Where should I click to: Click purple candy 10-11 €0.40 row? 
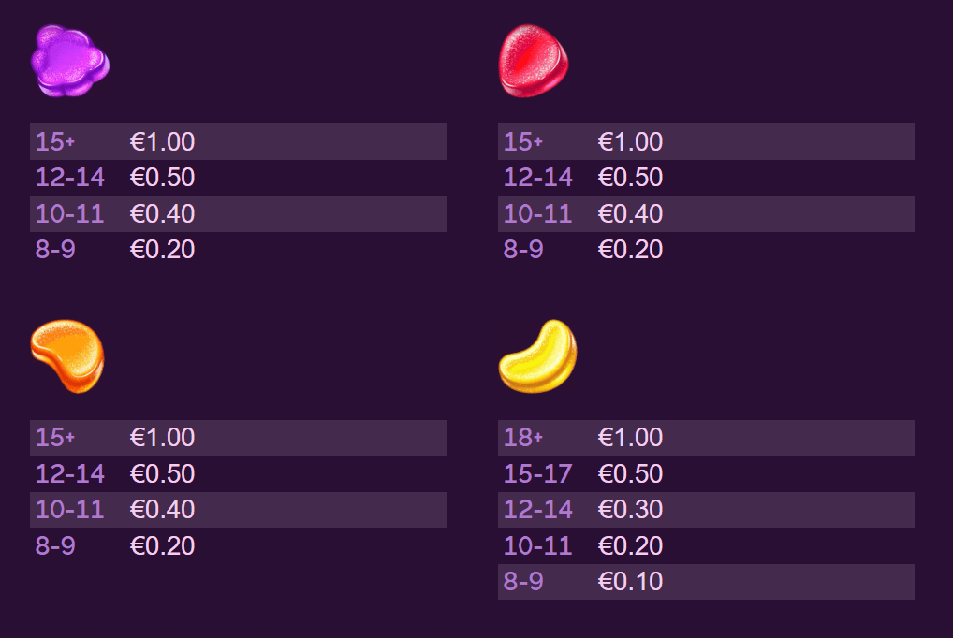(x=238, y=213)
